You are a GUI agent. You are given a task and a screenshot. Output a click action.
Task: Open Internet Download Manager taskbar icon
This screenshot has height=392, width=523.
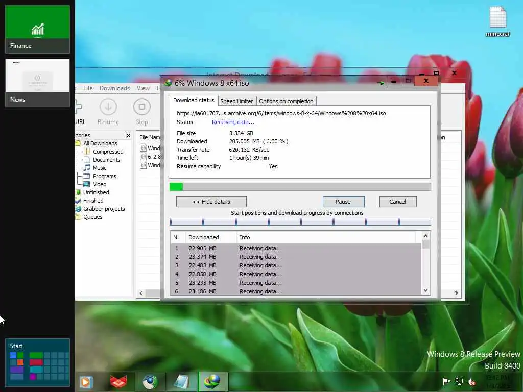[212, 382]
